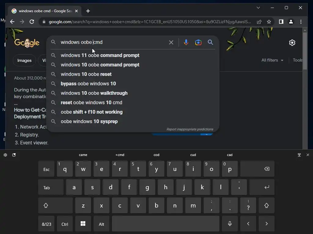Switch keyboard to &123 symbols layout
The image size is (313, 234).
tap(46, 224)
